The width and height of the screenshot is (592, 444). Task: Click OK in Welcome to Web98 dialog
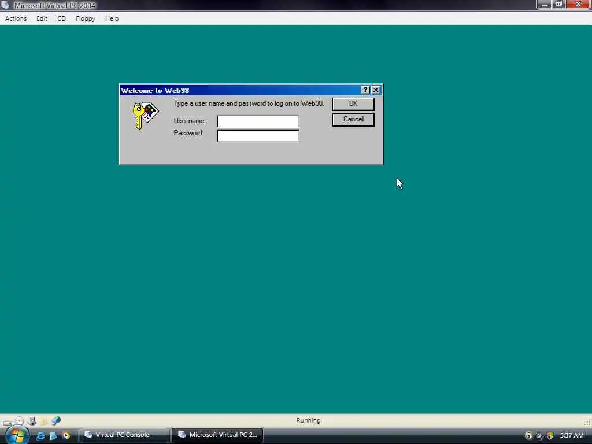[353, 104]
